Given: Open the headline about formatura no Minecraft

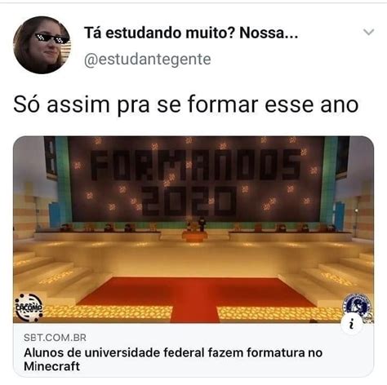Looking at the screenshot, I should tap(173, 359).
